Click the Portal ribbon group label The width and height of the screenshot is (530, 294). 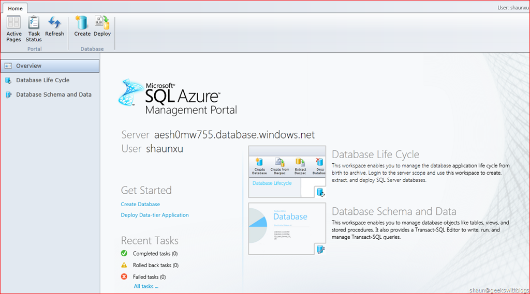point(35,49)
